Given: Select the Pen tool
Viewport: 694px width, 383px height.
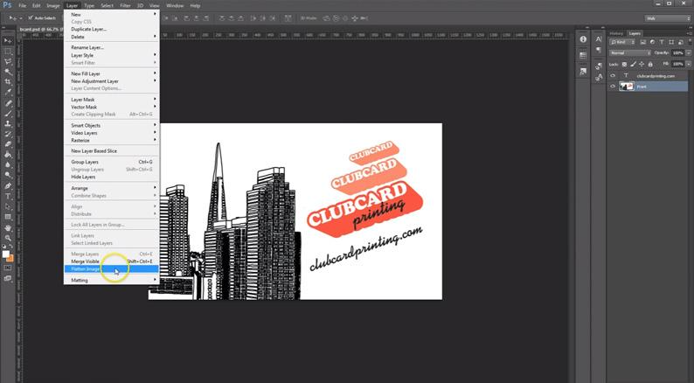Looking at the screenshot, I should 8,185.
